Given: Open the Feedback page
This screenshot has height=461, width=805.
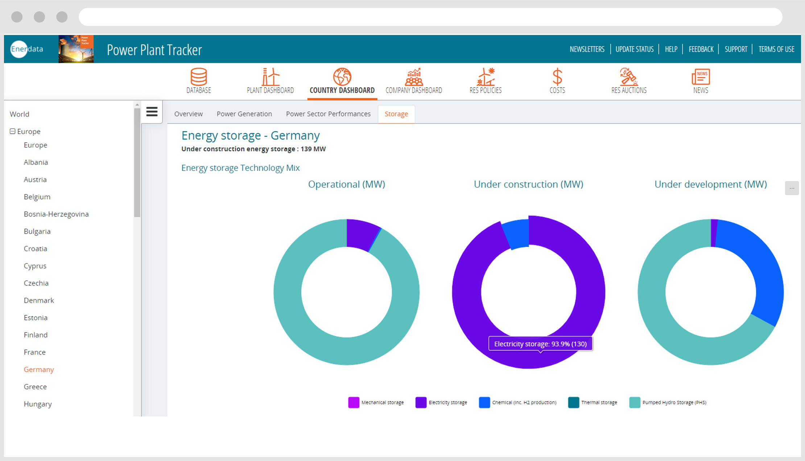Looking at the screenshot, I should coord(701,49).
